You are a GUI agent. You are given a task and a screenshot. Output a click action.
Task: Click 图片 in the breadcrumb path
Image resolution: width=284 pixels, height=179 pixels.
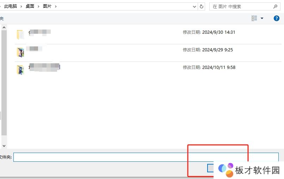pos(47,6)
